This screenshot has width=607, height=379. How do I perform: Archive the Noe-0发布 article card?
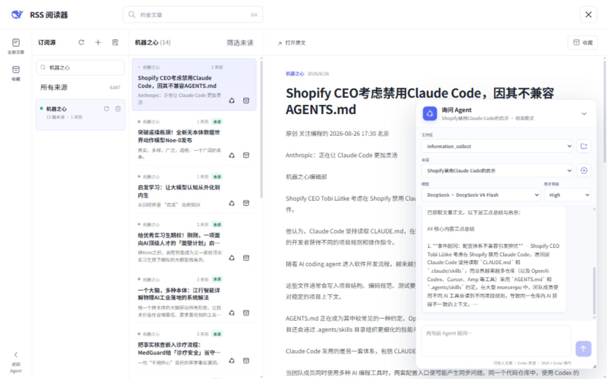tap(246, 155)
